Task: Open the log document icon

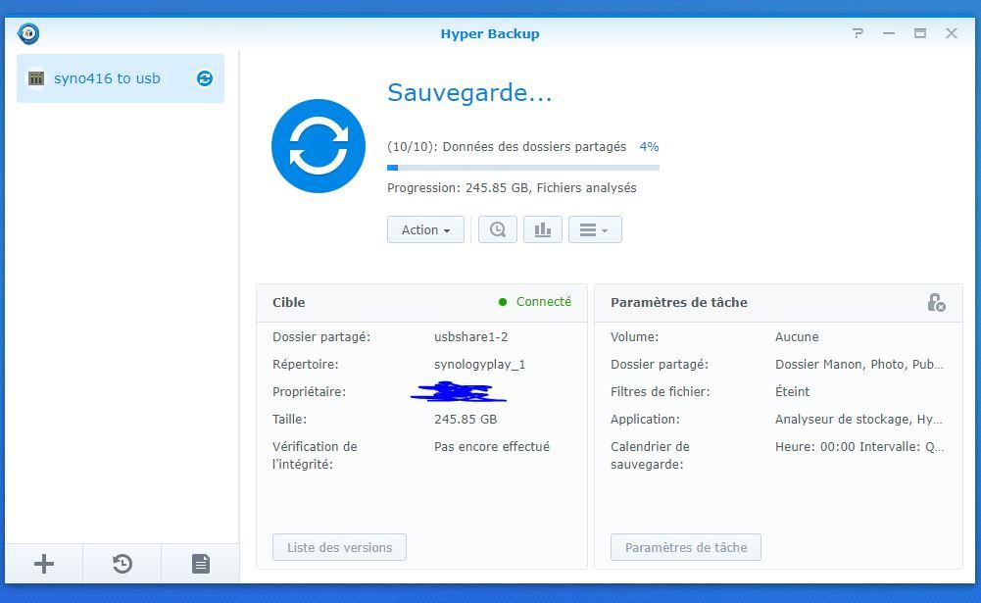Action: 201,564
